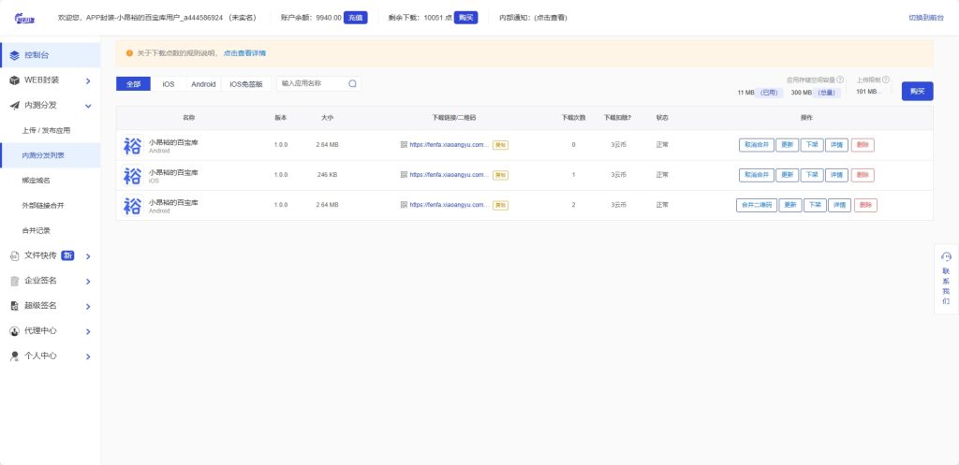Click 切换到前台 in the top right
This screenshot has width=959, height=465.
(926, 18)
